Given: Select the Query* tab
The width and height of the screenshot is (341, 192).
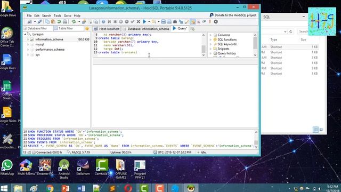Looking at the screenshot, I should (180, 28).
